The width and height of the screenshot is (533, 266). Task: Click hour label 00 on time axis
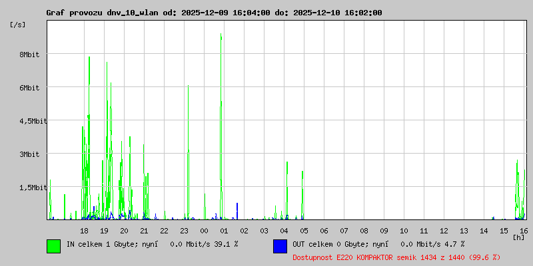pyautogui.click(x=205, y=231)
